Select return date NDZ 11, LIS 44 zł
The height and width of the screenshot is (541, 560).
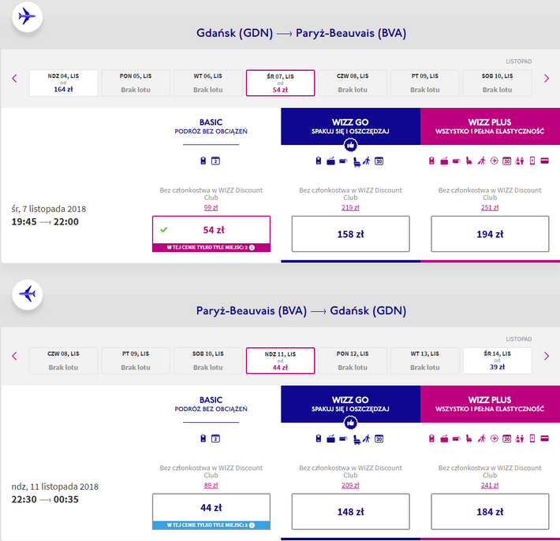point(280,361)
